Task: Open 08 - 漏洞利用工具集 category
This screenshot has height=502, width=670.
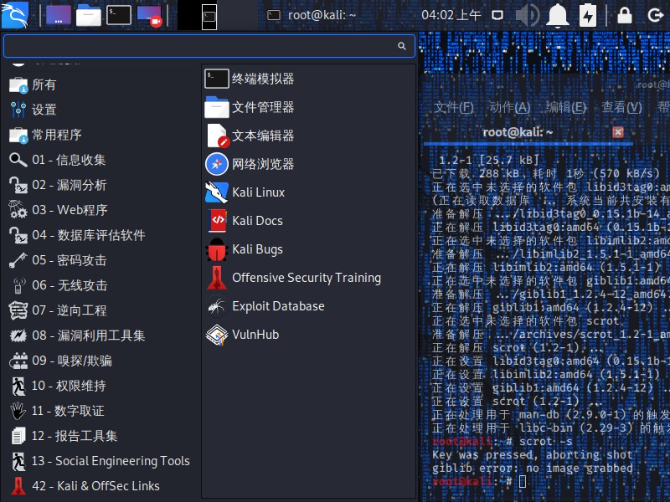Action: 100,336
